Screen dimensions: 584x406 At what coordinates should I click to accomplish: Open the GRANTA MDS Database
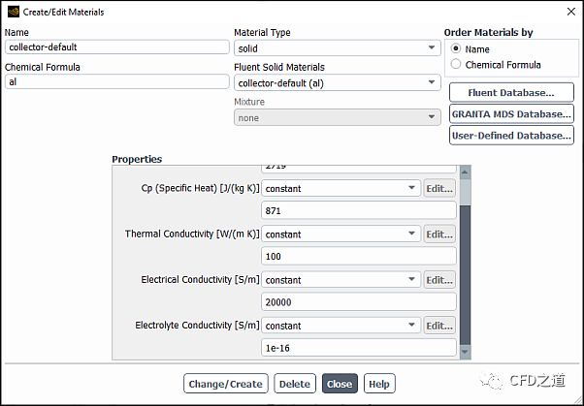click(511, 114)
